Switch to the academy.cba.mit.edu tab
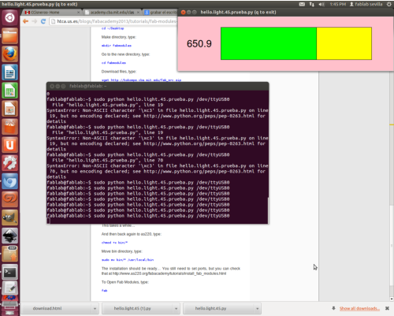Viewport: 394px width, 316px height. point(112,13)
